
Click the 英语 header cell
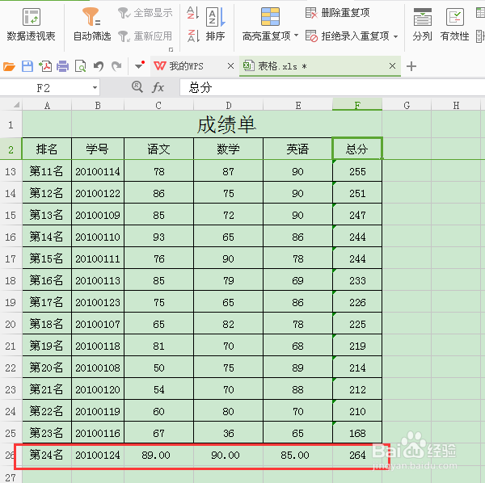[x=297, y=149]
